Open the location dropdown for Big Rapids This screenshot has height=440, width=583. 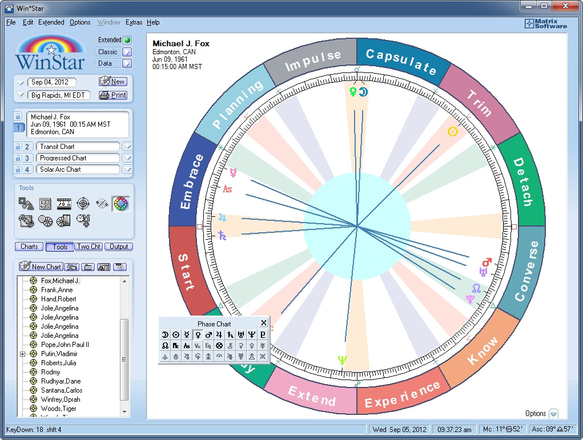click(x=21, y=95)
